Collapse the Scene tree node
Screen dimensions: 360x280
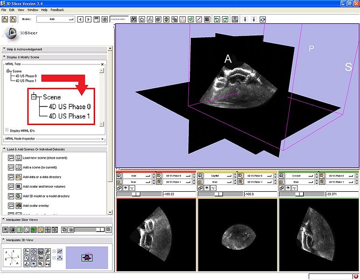8,71
